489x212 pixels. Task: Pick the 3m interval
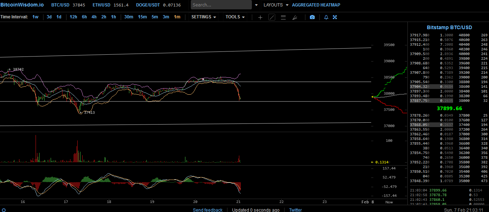pyautogui.click(x=166, y=17)
